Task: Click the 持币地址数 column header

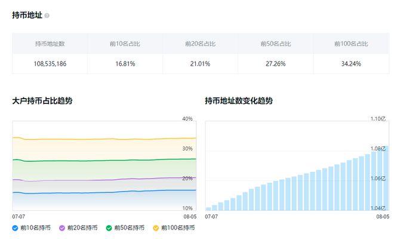Action: (50, 44)
